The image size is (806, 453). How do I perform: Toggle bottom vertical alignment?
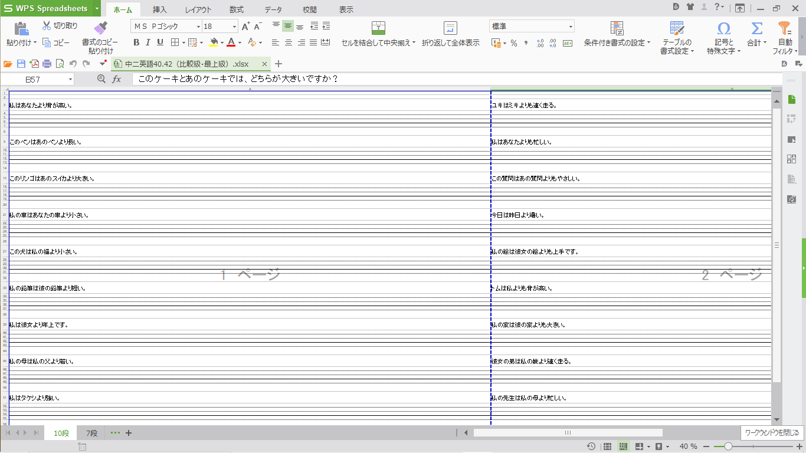tap(300, 26)
